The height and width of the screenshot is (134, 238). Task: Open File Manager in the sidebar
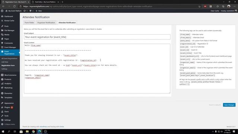pos(9,31)
